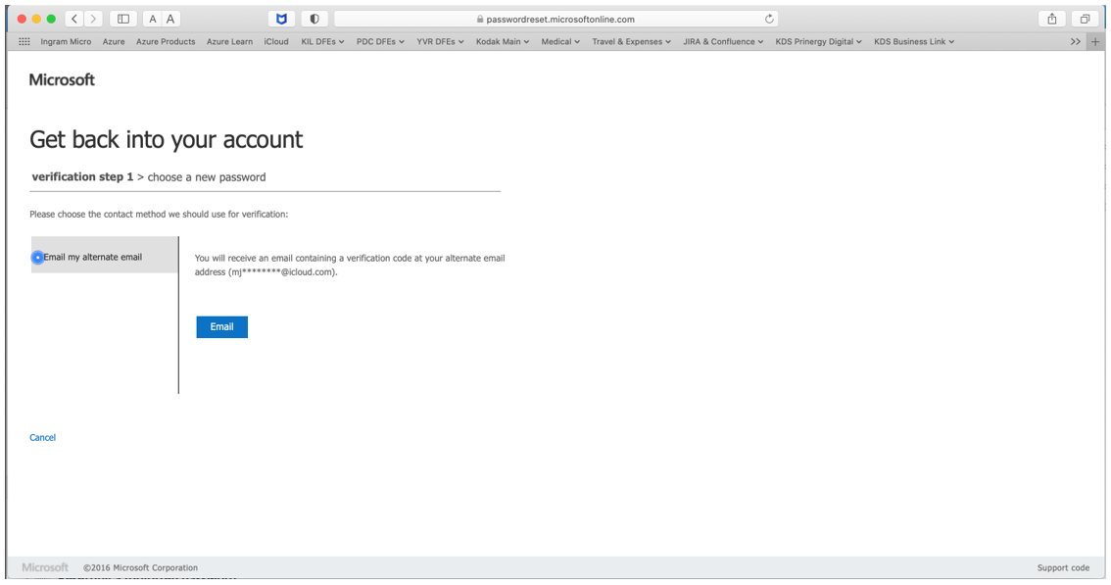Open the iCloud bookmark

pyautogui.click(x=276, y=42)
